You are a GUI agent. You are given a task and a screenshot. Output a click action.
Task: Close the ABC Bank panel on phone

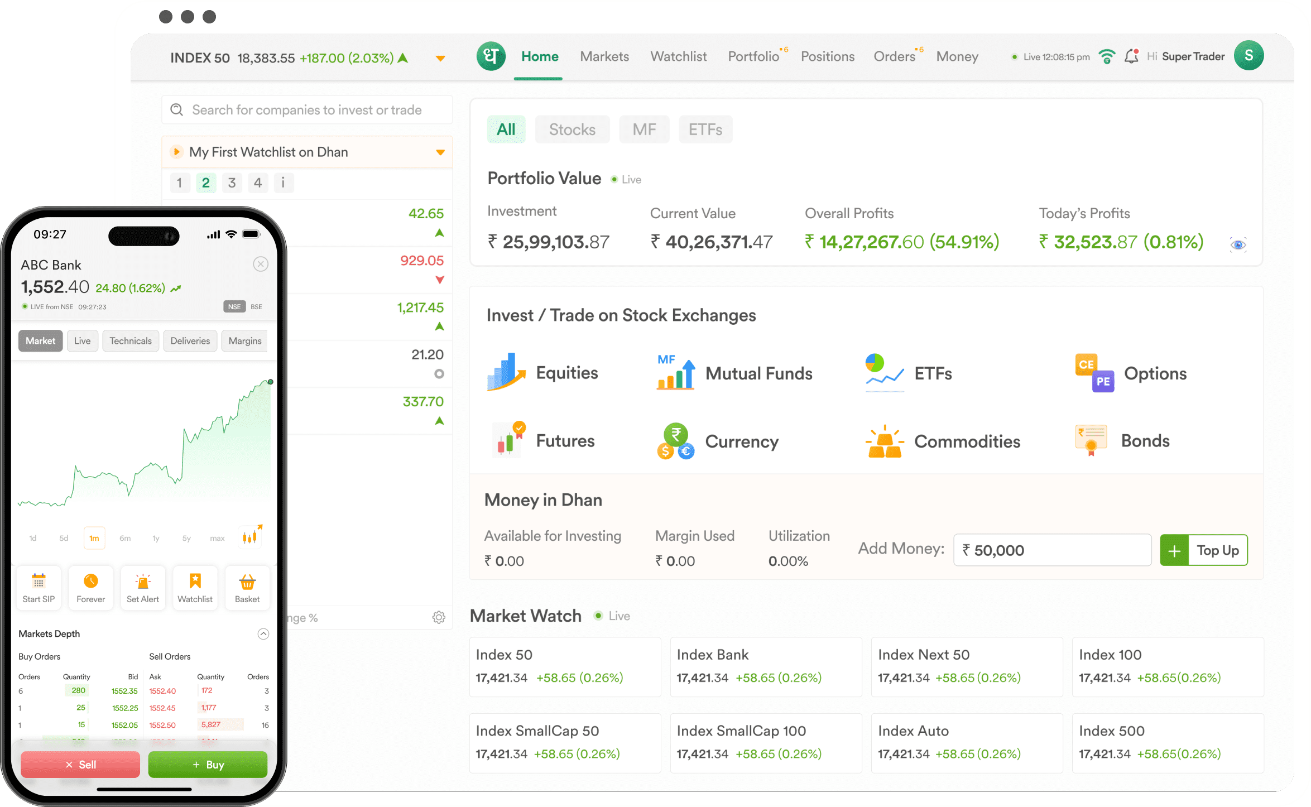261,264
